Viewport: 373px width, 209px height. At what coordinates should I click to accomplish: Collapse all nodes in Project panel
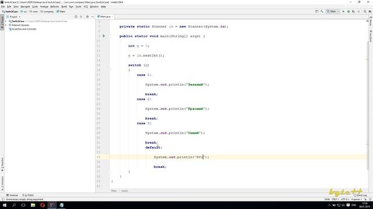pyautogui.click(x=81, y=17)
